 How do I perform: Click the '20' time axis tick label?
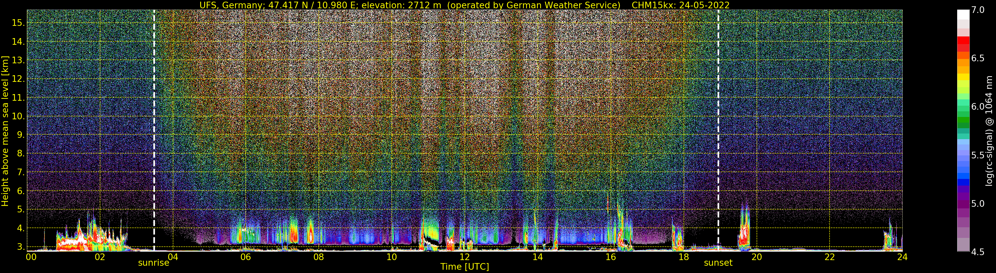tap(756, 257)
